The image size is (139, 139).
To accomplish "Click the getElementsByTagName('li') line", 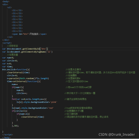I will pyautogui.click(x=27, y=52).
